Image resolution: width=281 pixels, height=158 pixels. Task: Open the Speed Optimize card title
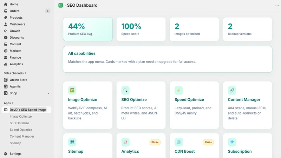(189, 100)
